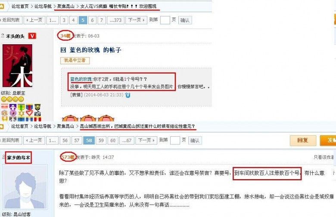
Task: Go to page …373 in the upper pagination
Action: [x=115, y=20]
